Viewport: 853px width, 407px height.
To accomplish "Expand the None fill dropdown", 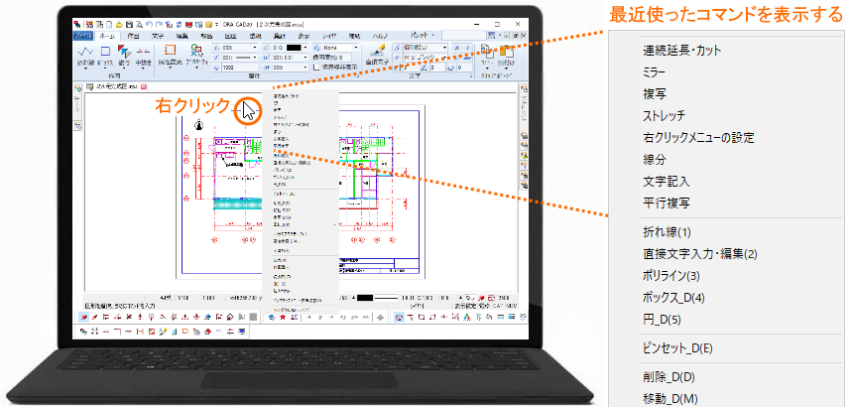I will click(356, 46).
